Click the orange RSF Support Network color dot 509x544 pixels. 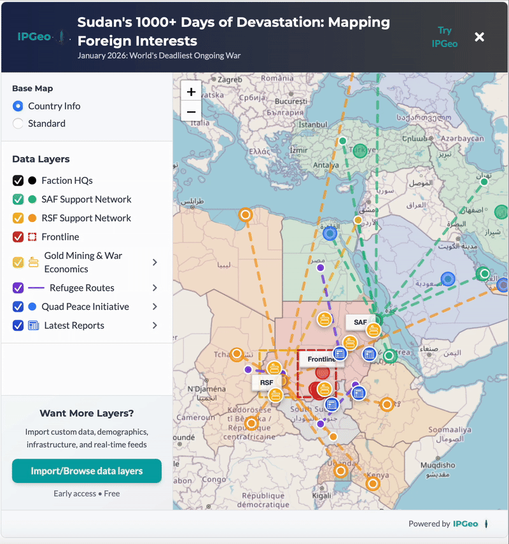pyautogui.click(x=32, y=218)
